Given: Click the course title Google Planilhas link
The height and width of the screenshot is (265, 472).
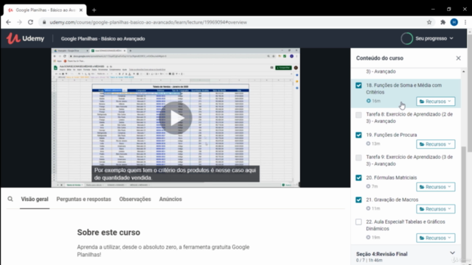Looking at the screenshot, I should tap(103, 39).
